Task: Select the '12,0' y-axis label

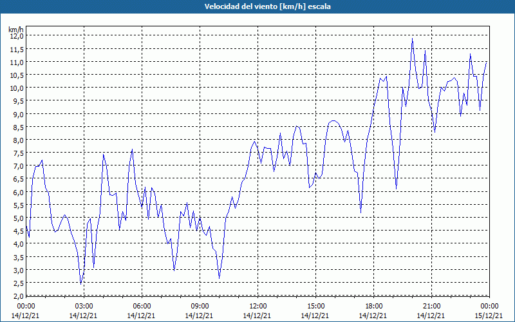Action: click(17, 36)
